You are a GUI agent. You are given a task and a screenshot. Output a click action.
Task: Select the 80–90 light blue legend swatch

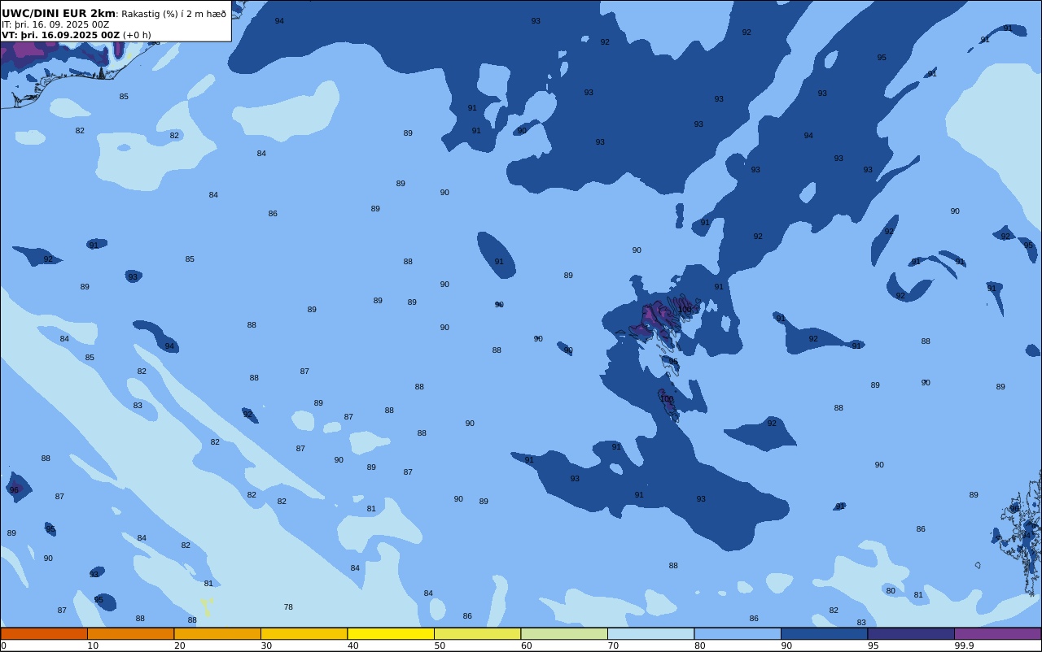[x=738, y=633]
